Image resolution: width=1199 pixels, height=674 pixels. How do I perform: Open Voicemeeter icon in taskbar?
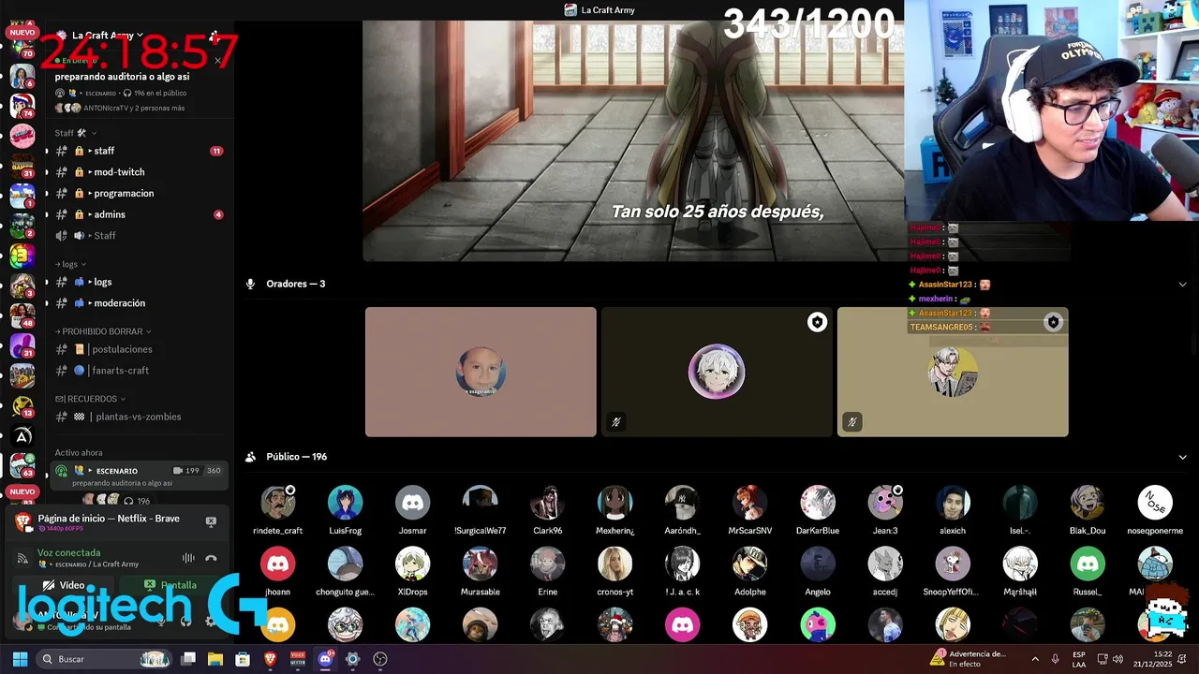click(298, 659)
